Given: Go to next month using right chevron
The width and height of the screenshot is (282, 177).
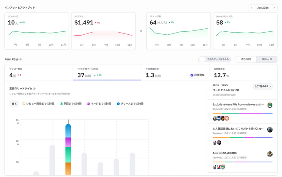Looking at the screenshot, I should coord(274,8).
